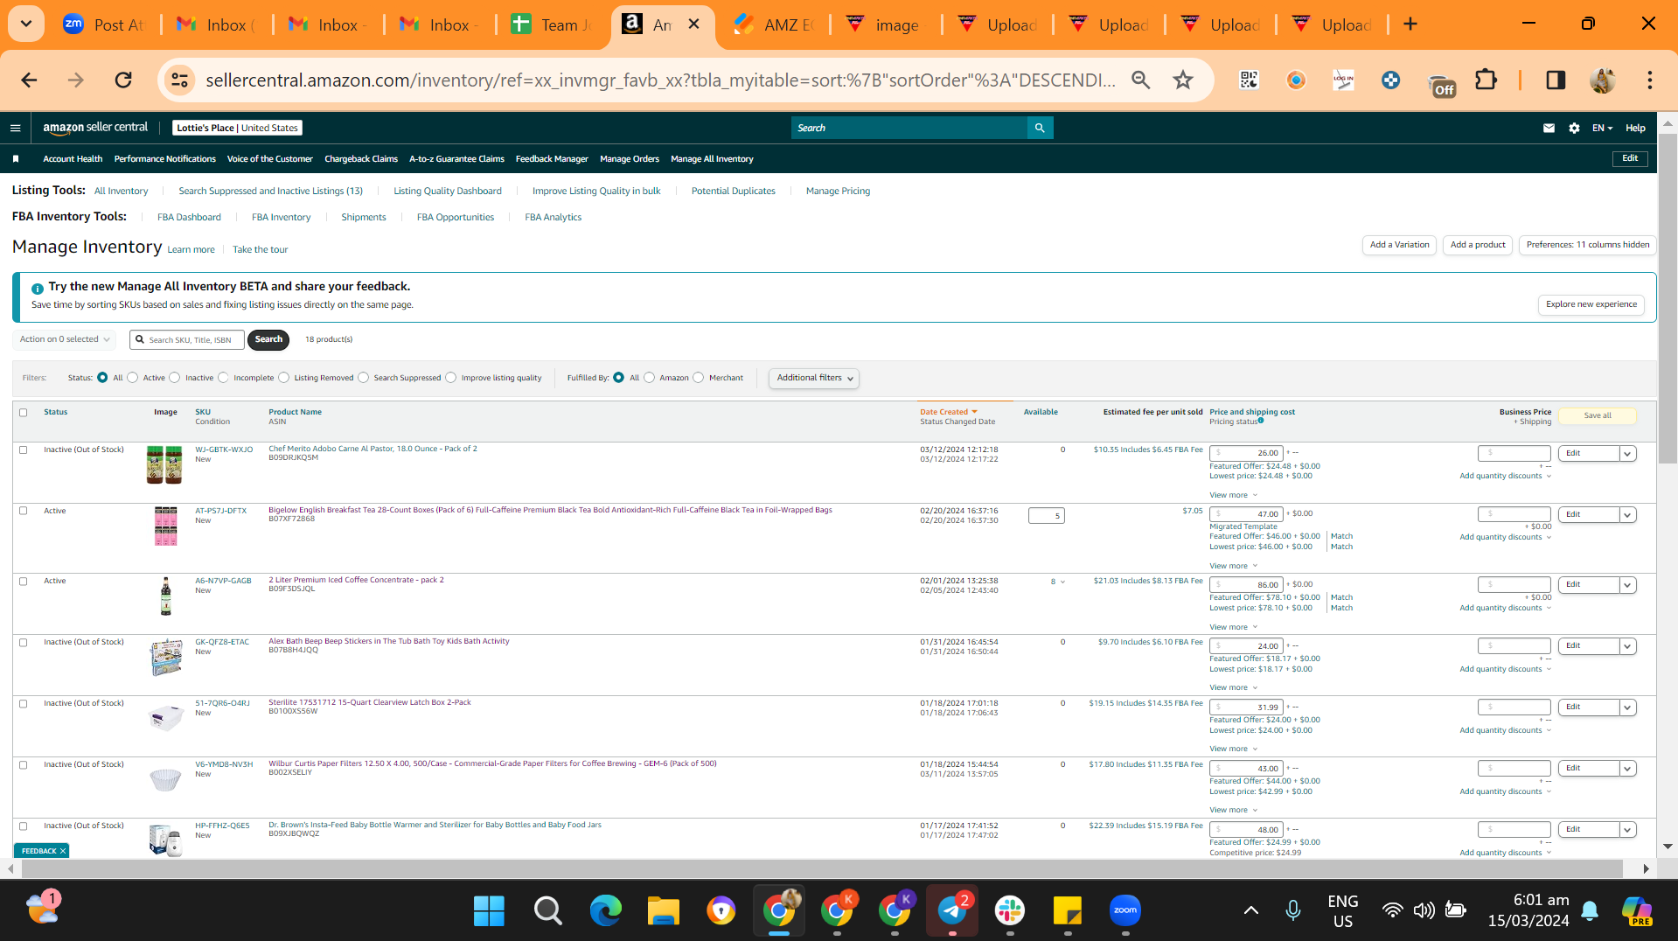The height and width of the screenshot is (941, 1678).
Task: Open the Seller Central hamburger menu
Action: (x=15, y=128)
